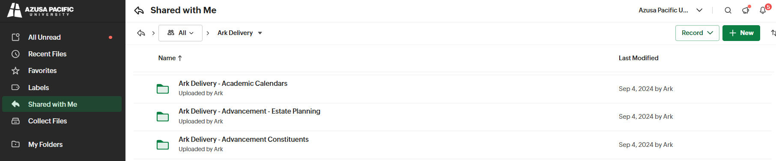The height and width of the screenshot is (161, 776).
Task: Click the breadcrumb share arrow icon
Action: pyautogui.click(x=141, y=33)
